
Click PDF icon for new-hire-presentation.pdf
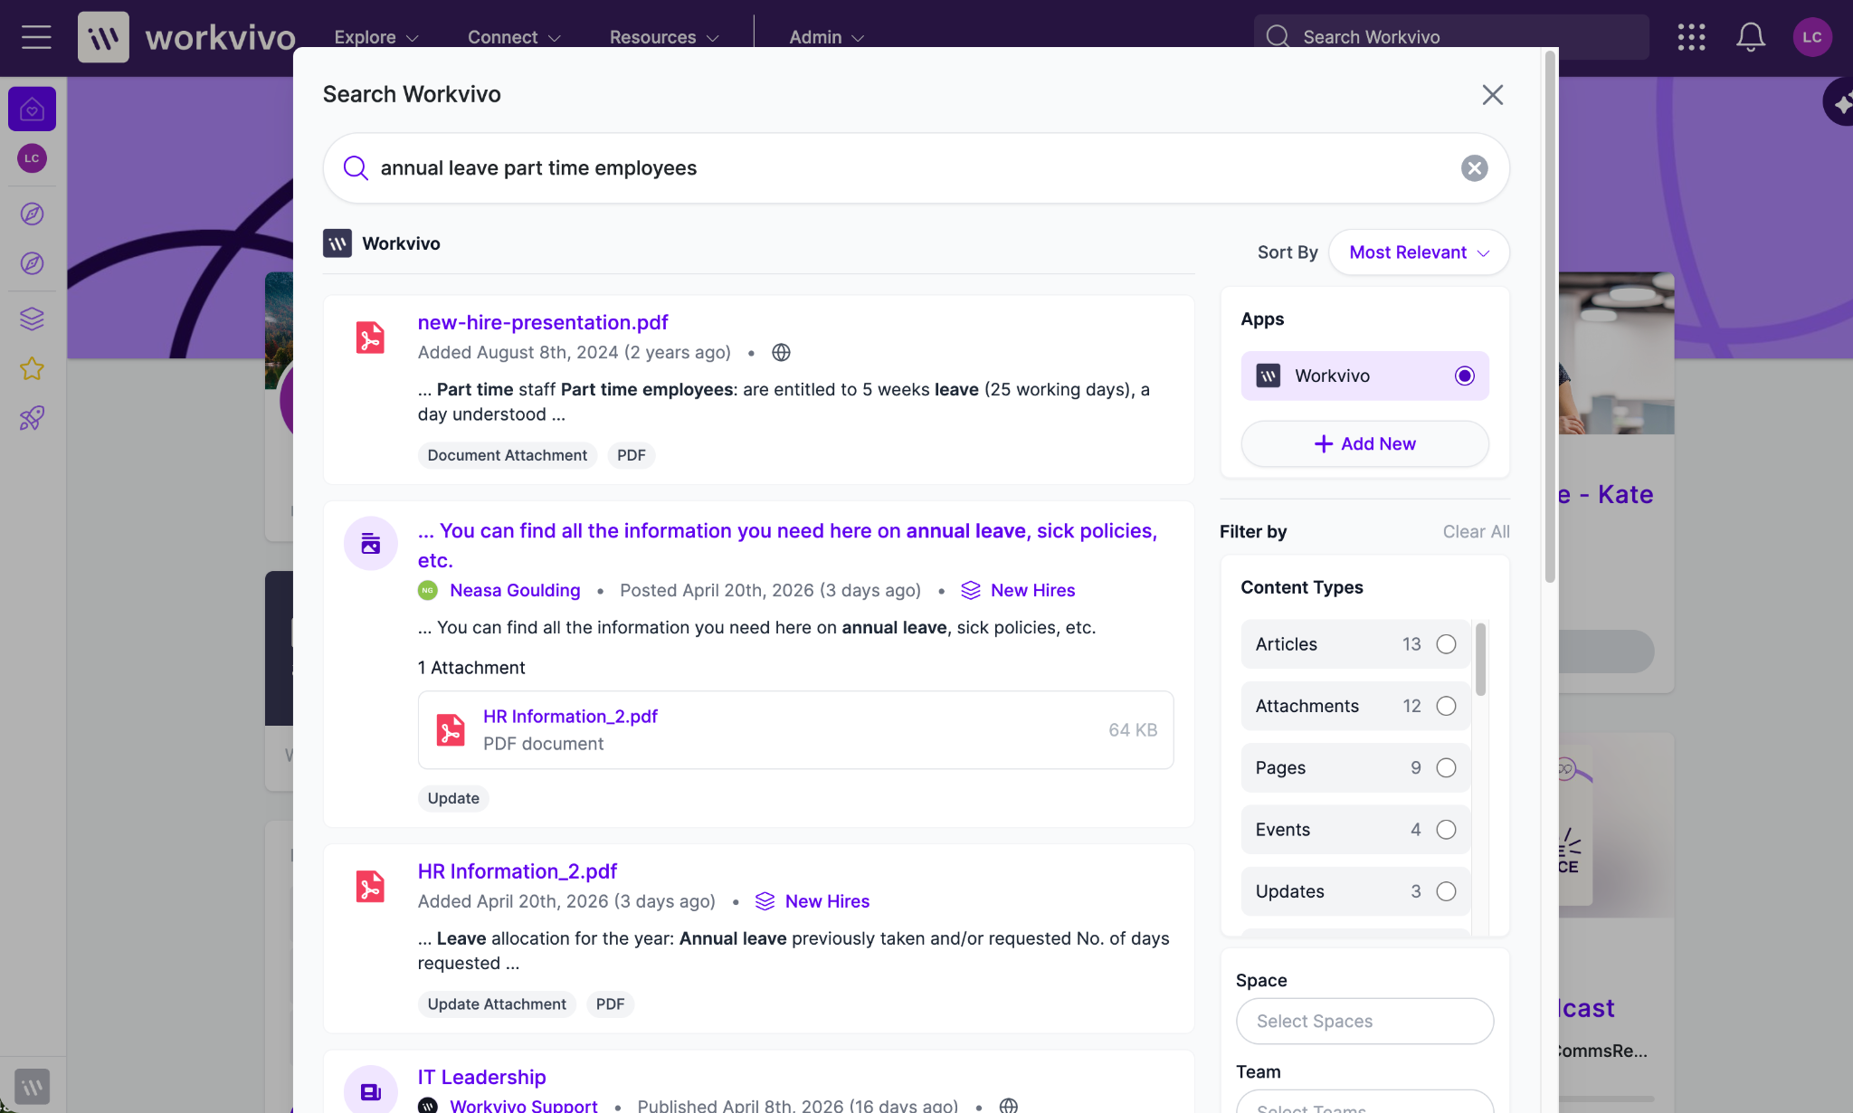pyautogui.click(x=370, y=338)
